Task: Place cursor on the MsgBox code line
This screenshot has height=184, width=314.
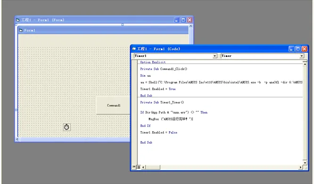Action: coord(171,119)
